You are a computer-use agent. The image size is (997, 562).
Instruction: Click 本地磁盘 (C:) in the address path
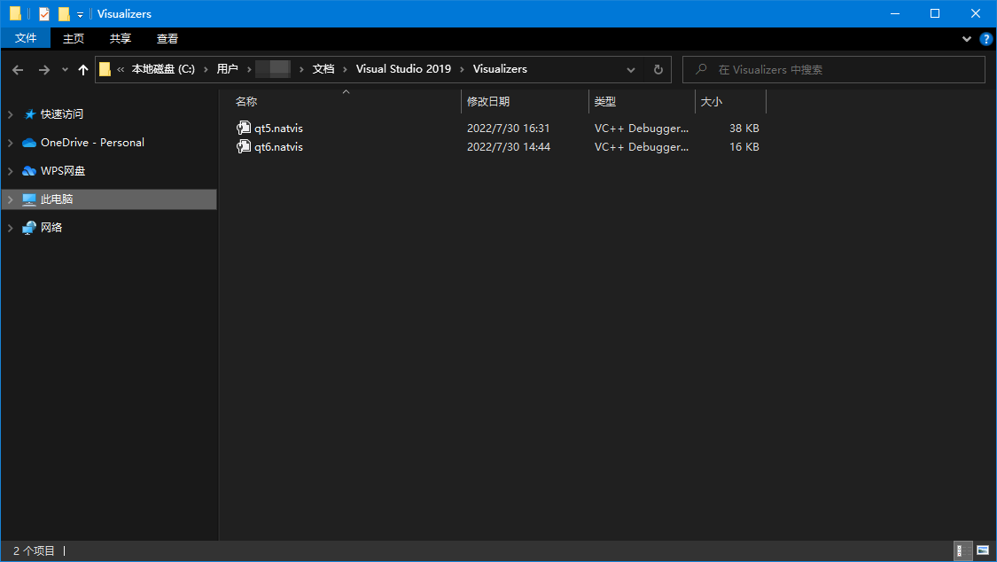pyautogui.click(x=163, y=69)
